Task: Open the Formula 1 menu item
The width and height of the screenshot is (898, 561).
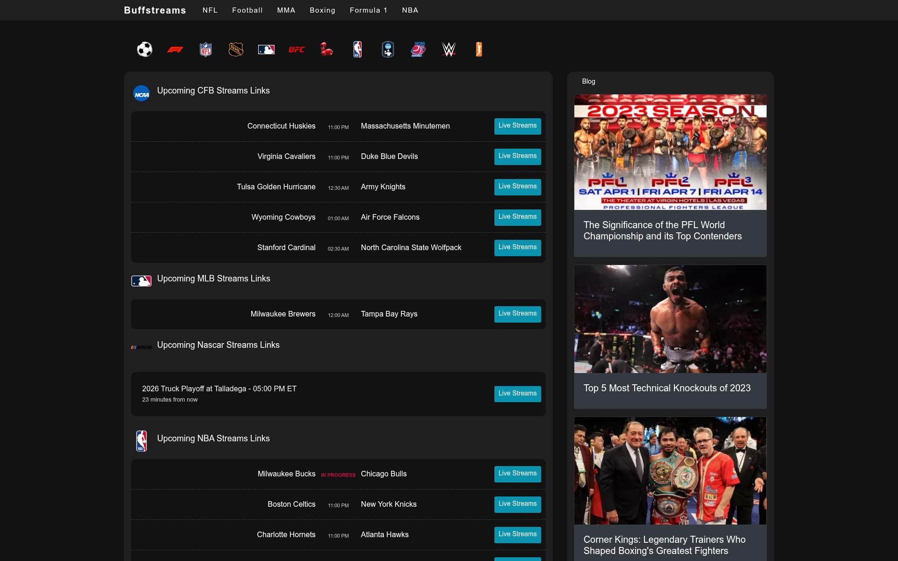Action: click(x=369, y=10)
